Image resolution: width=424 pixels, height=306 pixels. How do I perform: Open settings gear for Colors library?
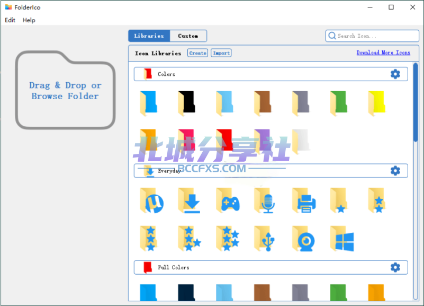pos(395,74)
